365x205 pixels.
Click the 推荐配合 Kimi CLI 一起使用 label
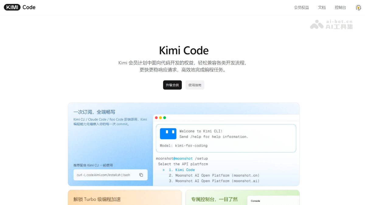click(x=93, y=165)
